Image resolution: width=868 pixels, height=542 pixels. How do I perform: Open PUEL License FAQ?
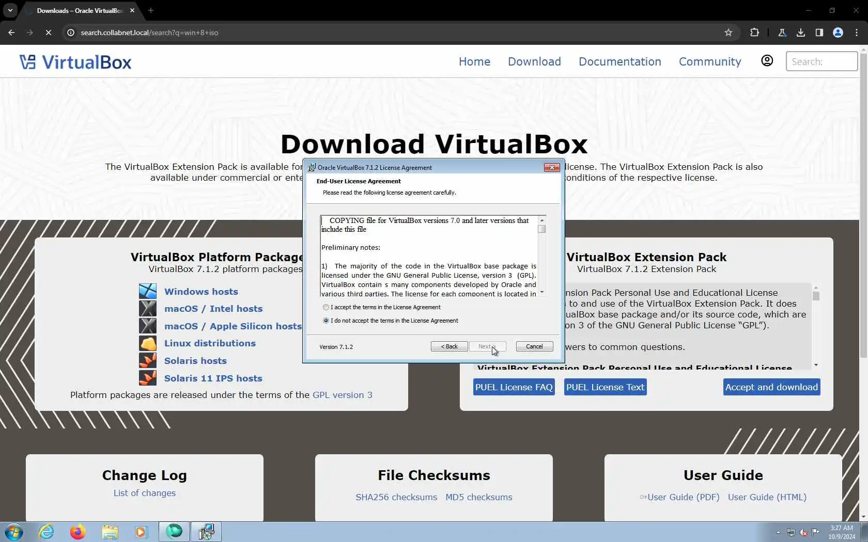click(514, 387)
